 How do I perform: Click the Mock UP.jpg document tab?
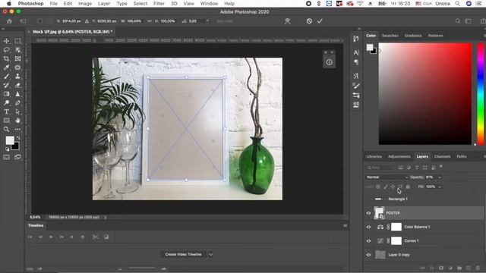(73, 32)
